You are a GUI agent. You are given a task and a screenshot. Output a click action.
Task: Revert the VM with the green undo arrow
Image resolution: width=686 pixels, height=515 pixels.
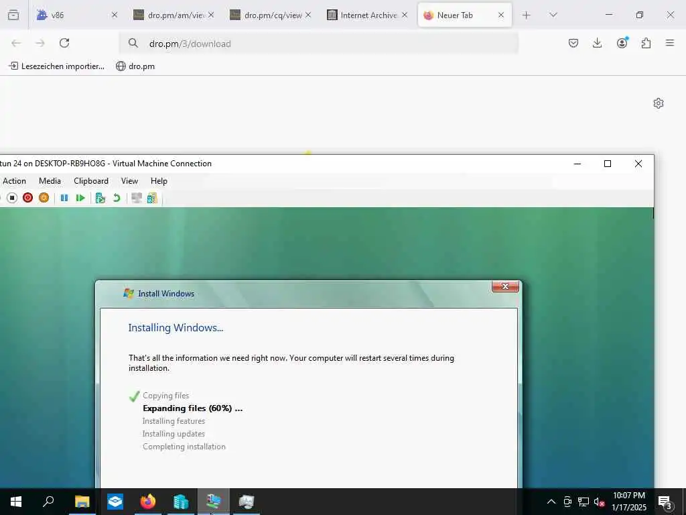click(x=117, y=198)
